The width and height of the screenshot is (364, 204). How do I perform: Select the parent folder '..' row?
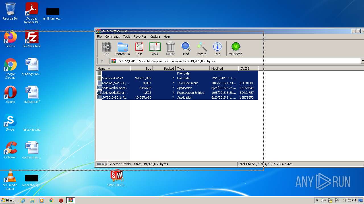tap(177, 73)
